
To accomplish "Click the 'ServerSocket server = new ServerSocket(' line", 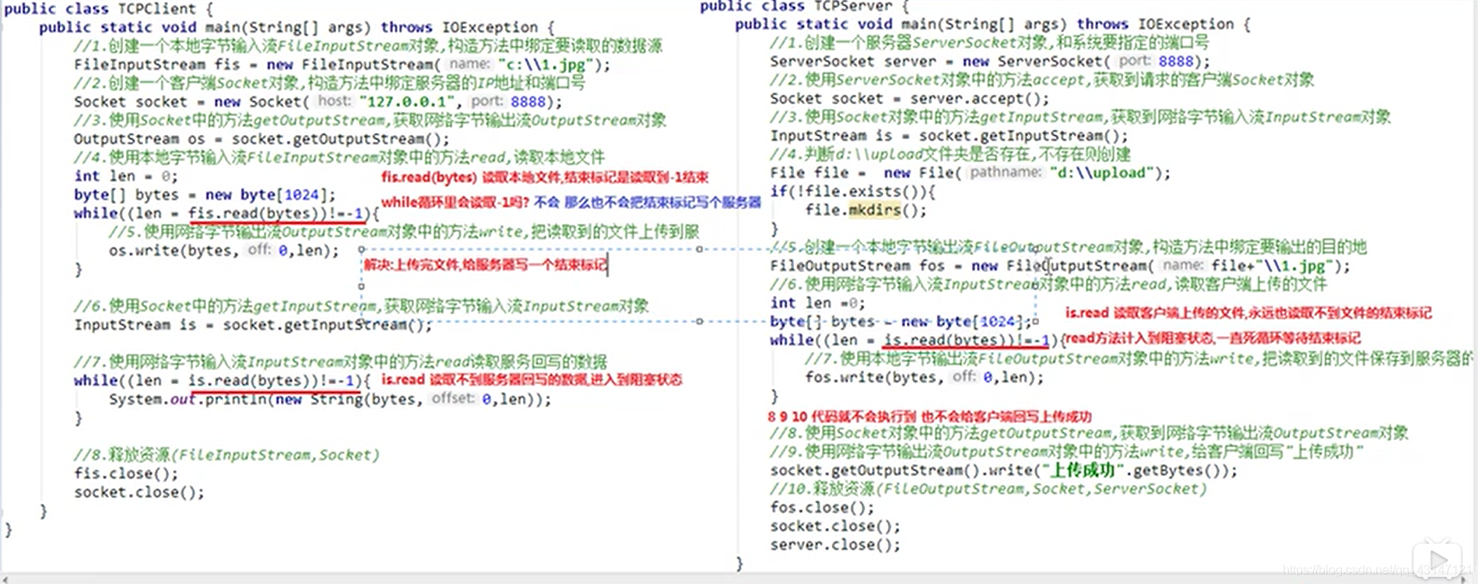I will click(990, 61).
